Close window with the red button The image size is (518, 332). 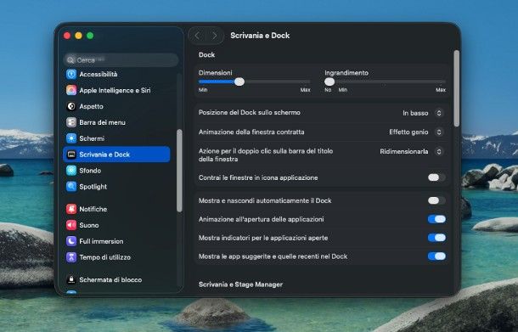click(x=67, y=36)
